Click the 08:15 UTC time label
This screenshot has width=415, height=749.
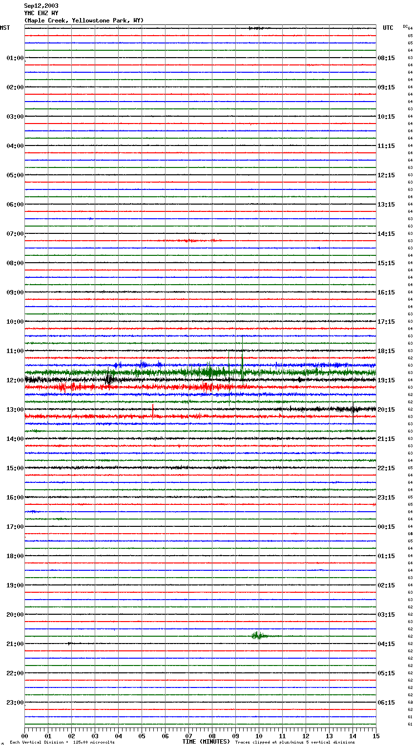tap(386, 58)
